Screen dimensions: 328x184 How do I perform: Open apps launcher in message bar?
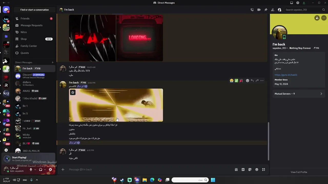tap(263, 169)
